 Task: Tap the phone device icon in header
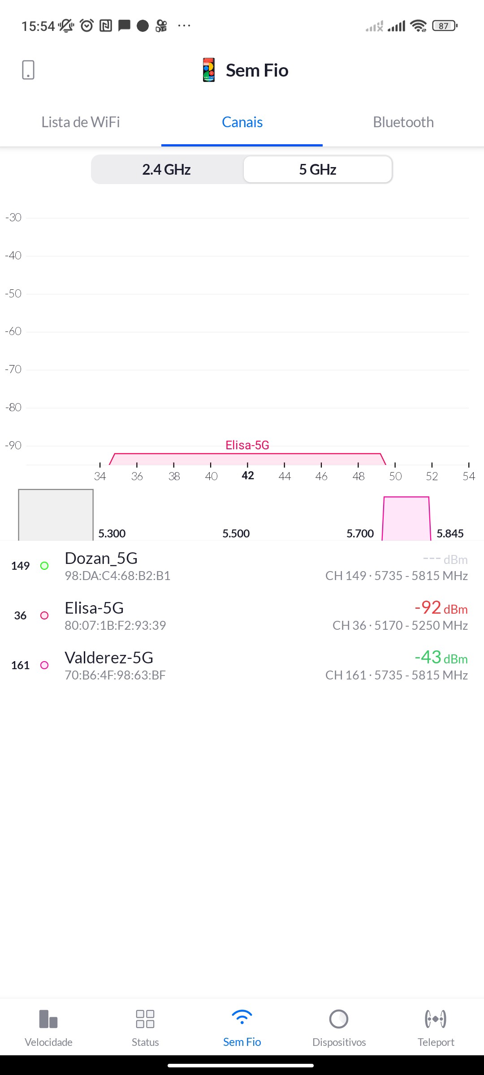[x=28, y=70]
